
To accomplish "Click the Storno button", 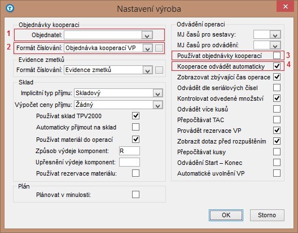I will coord(267,215).
